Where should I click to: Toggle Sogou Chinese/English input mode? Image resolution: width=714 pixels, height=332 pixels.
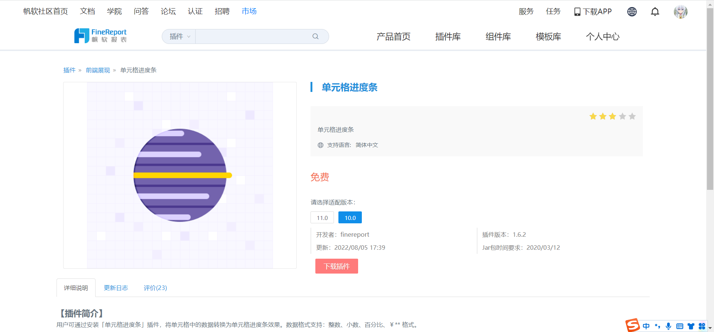pyautogui.click(x=646, y=326)
